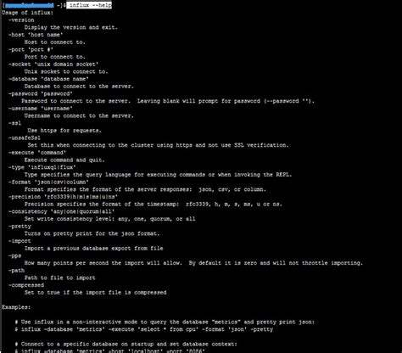
Task: Click the 'Use influx in a non-interactive mode' comment
Action: [165, 322]
